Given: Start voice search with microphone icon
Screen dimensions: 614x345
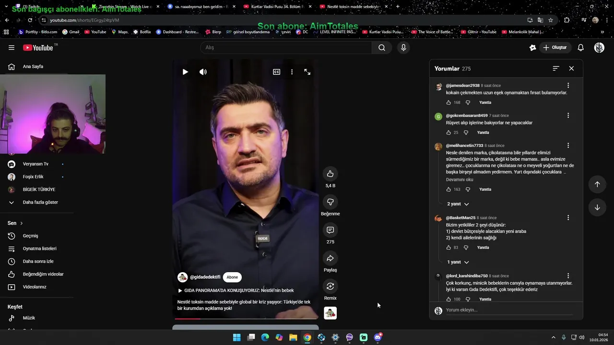Looking at the screenshot, I should pyautogui.click(x=403, y=47).
